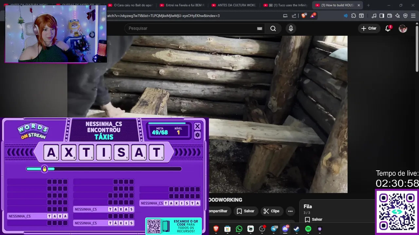
Task: Open Brave Rewards triangle icon
Action: click(313, 16)
